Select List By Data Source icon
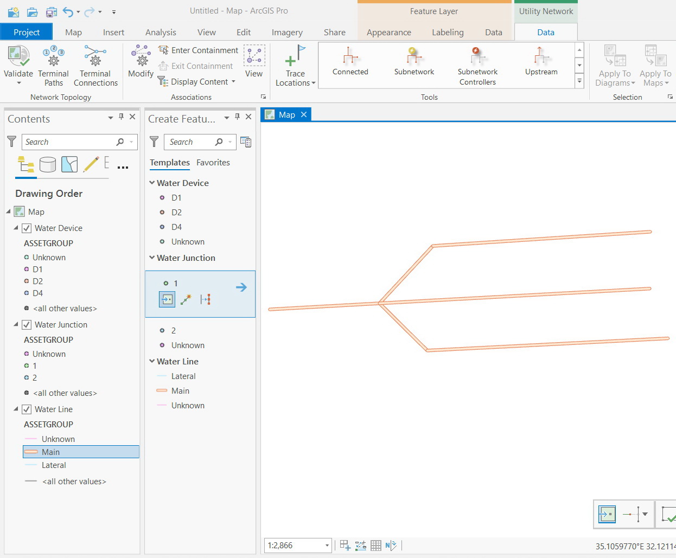 [x=48, y=164]
